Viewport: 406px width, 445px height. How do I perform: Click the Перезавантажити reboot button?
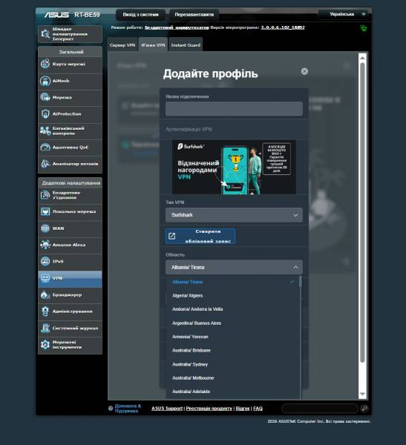[194, 15]
